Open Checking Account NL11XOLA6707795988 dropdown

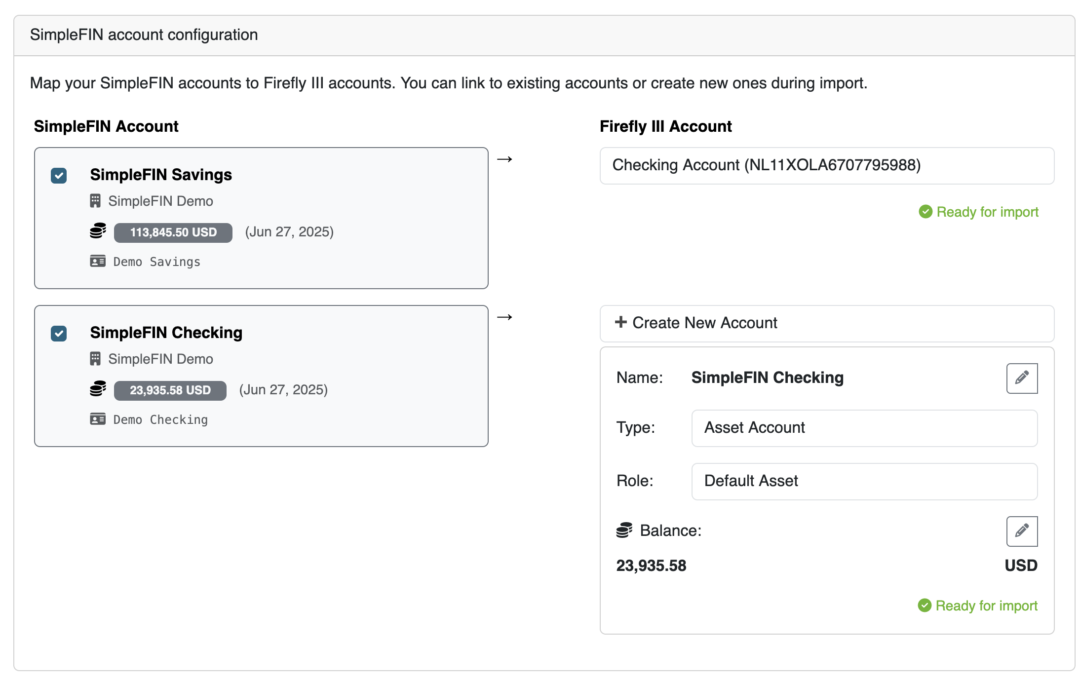[x=826, y=165]
